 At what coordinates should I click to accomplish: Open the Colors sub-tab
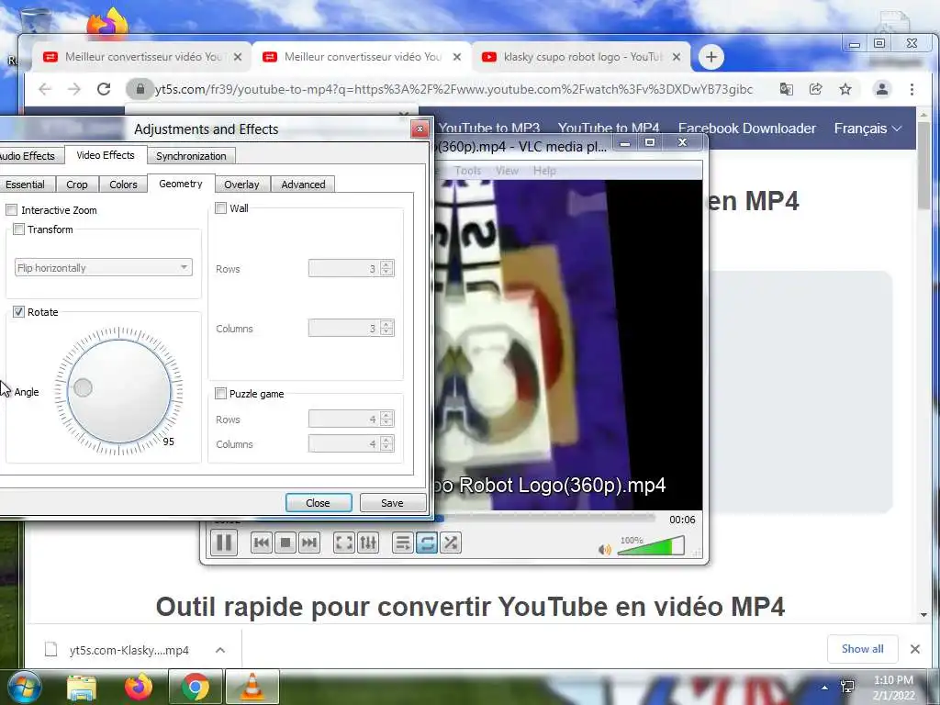(x=124, y=184)
